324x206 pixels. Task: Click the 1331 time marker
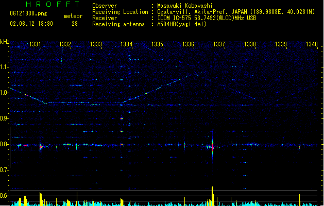click(35, 44)
